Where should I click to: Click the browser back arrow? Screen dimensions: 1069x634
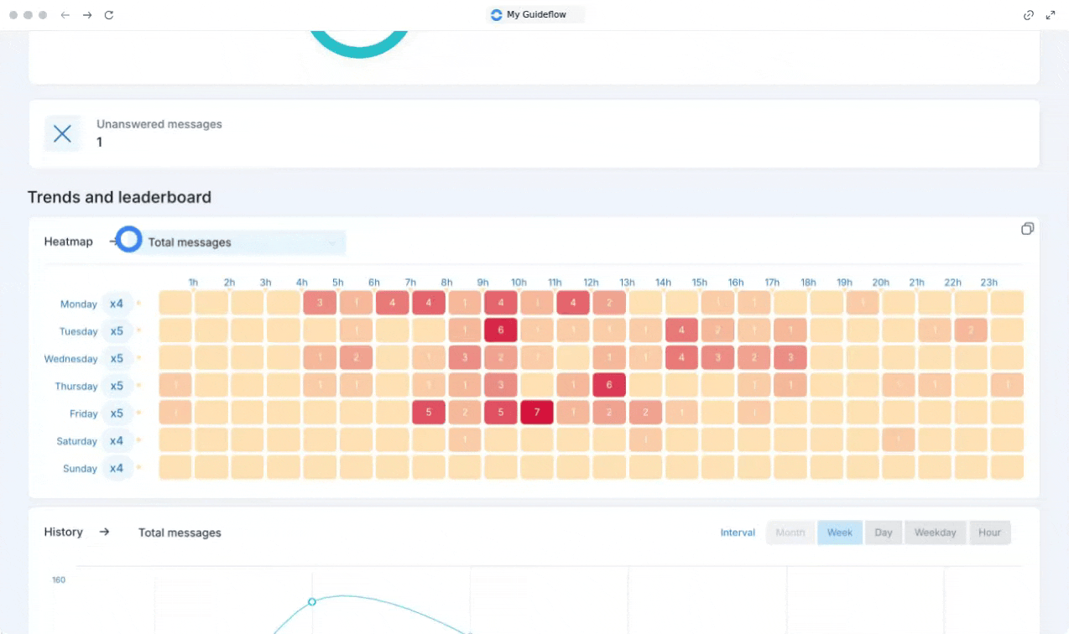coord(65,15)
